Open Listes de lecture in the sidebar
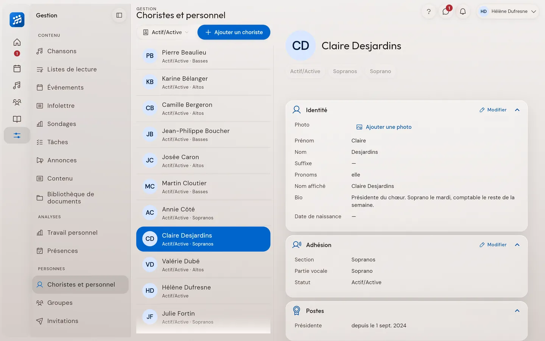The height and width of the screenshot is (341, 545). (81, 69)
